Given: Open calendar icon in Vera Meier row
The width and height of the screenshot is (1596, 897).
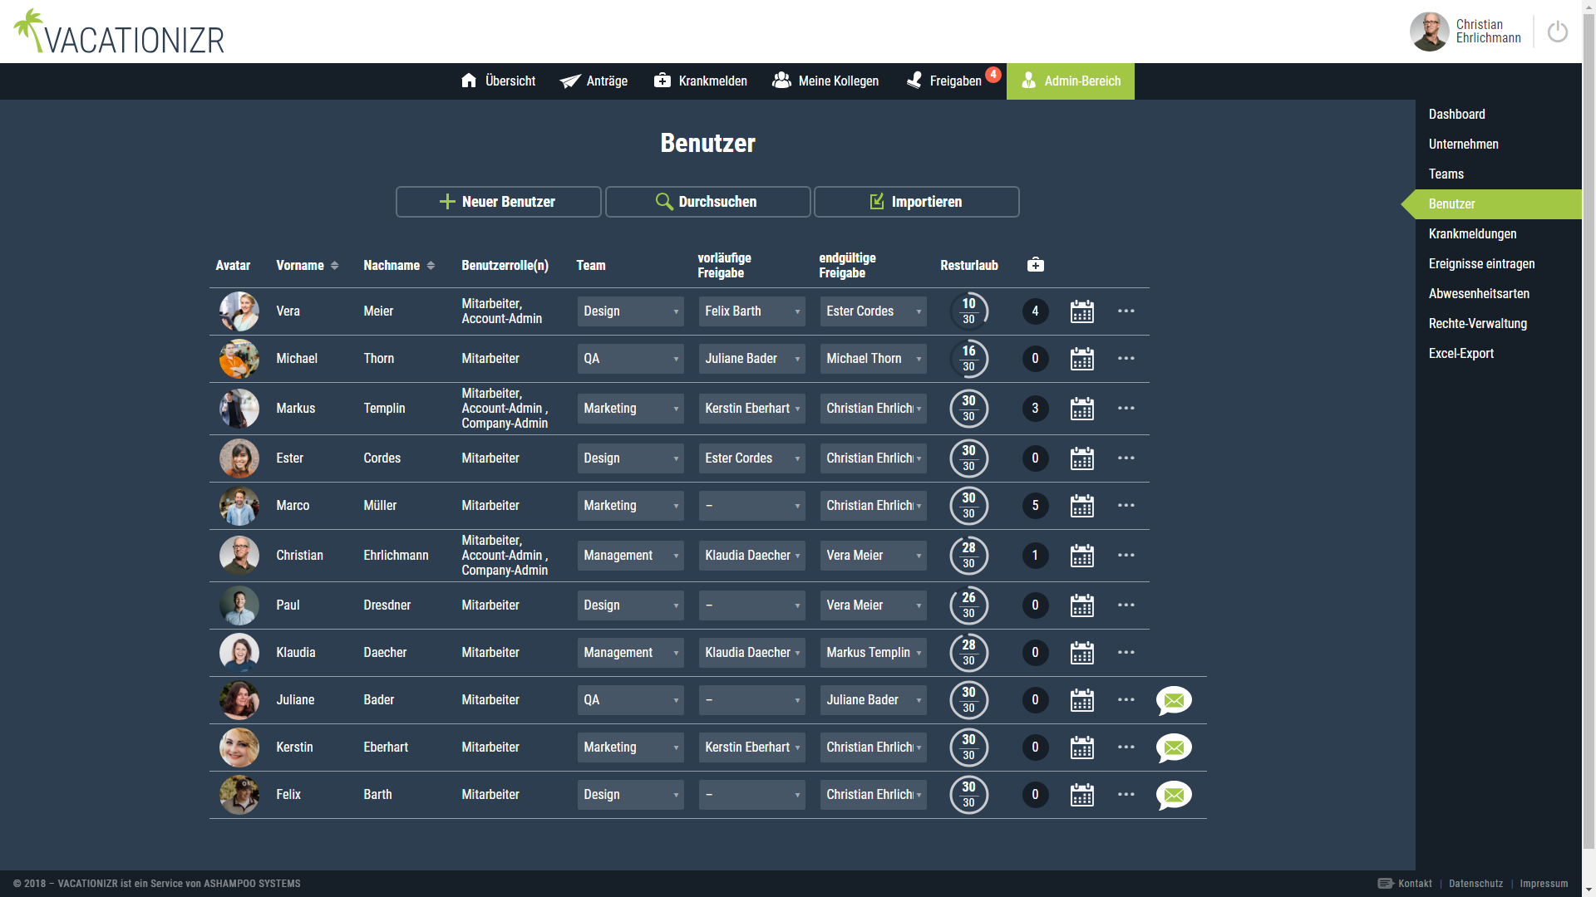Looking at the screenshot, I should tap(1081, 311).
